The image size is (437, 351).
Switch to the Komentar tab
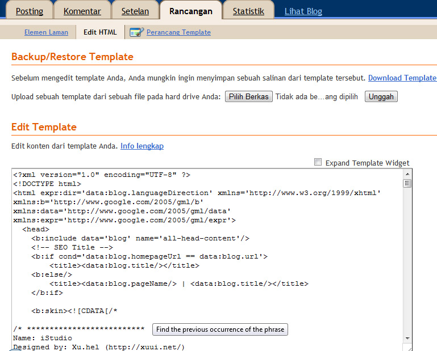coord(82,11)
